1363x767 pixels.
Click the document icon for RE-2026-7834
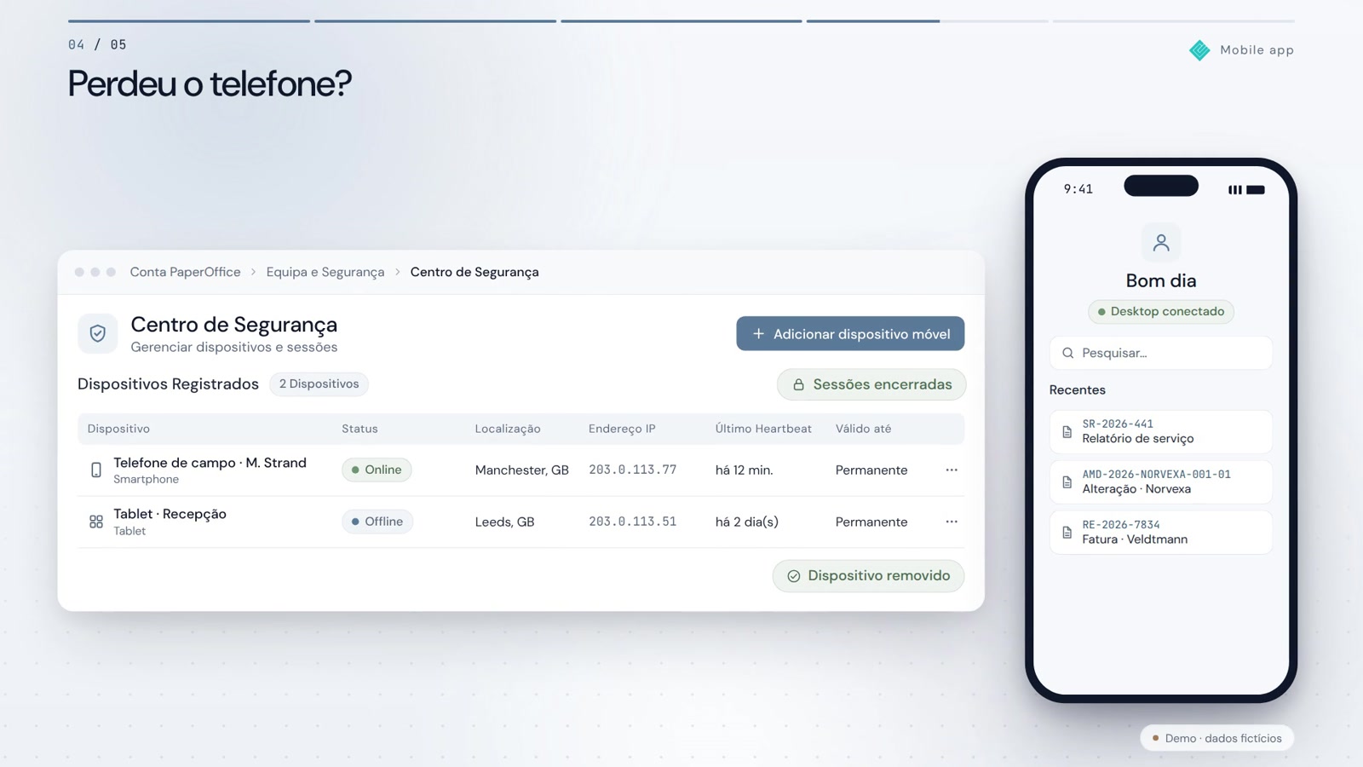[x=1067, y=533]
